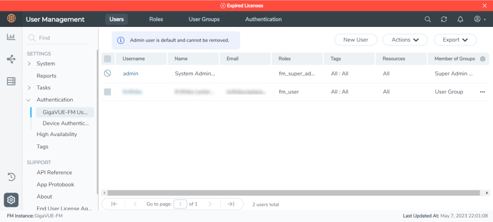
Task: Click the traffic flow arrows sidebar icon
Action: (x=11, y=59)
